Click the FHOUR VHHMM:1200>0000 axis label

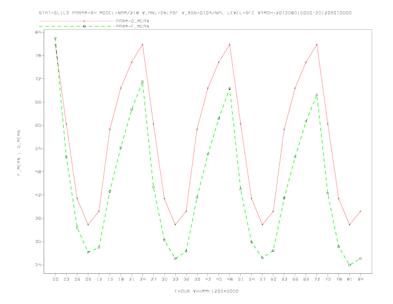[x=206, y=291]
